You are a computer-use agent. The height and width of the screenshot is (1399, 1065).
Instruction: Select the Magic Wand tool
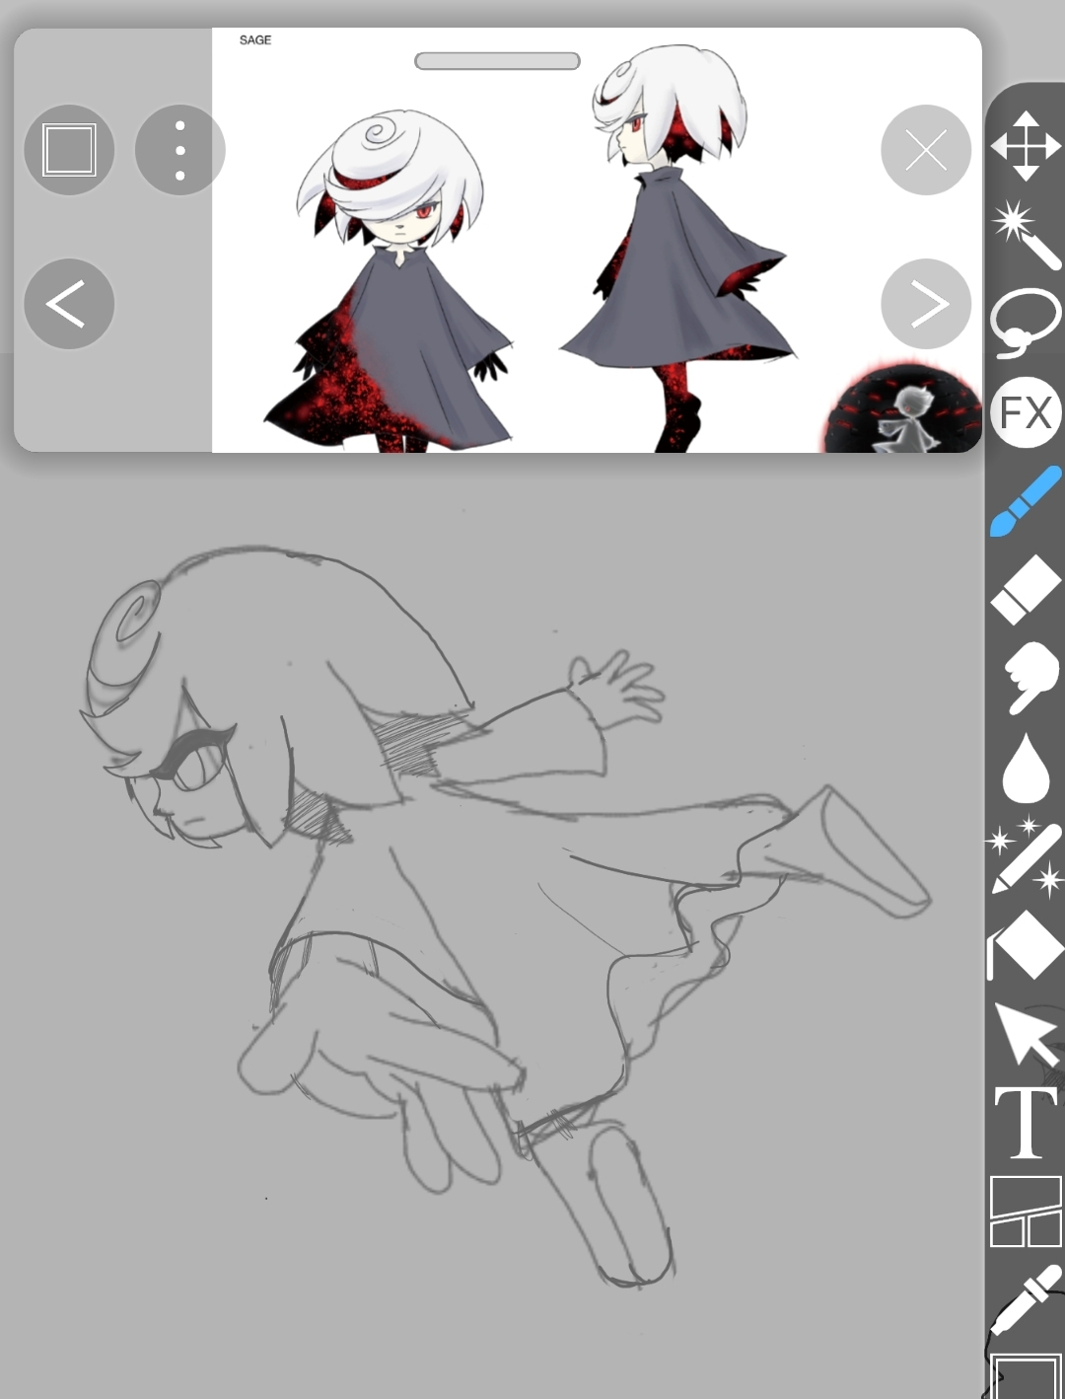tap(1026, 234)
